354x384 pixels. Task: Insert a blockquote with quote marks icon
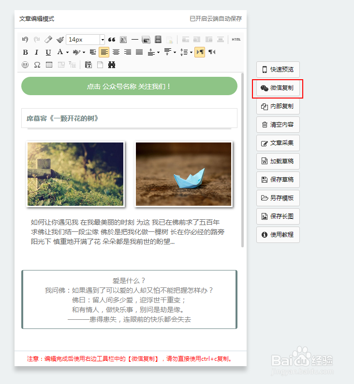click(112, 40)
